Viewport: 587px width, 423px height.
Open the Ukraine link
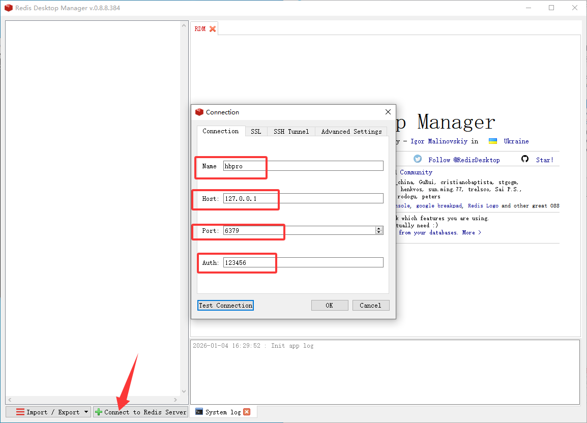pyautogui.click(x=516, y=141)
